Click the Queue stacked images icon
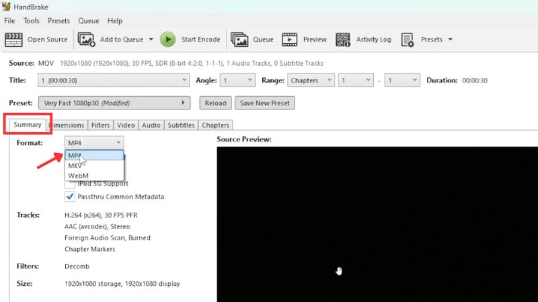Image resolution: width=538 pixels, height=302 pixels. (x=239, y=40)
